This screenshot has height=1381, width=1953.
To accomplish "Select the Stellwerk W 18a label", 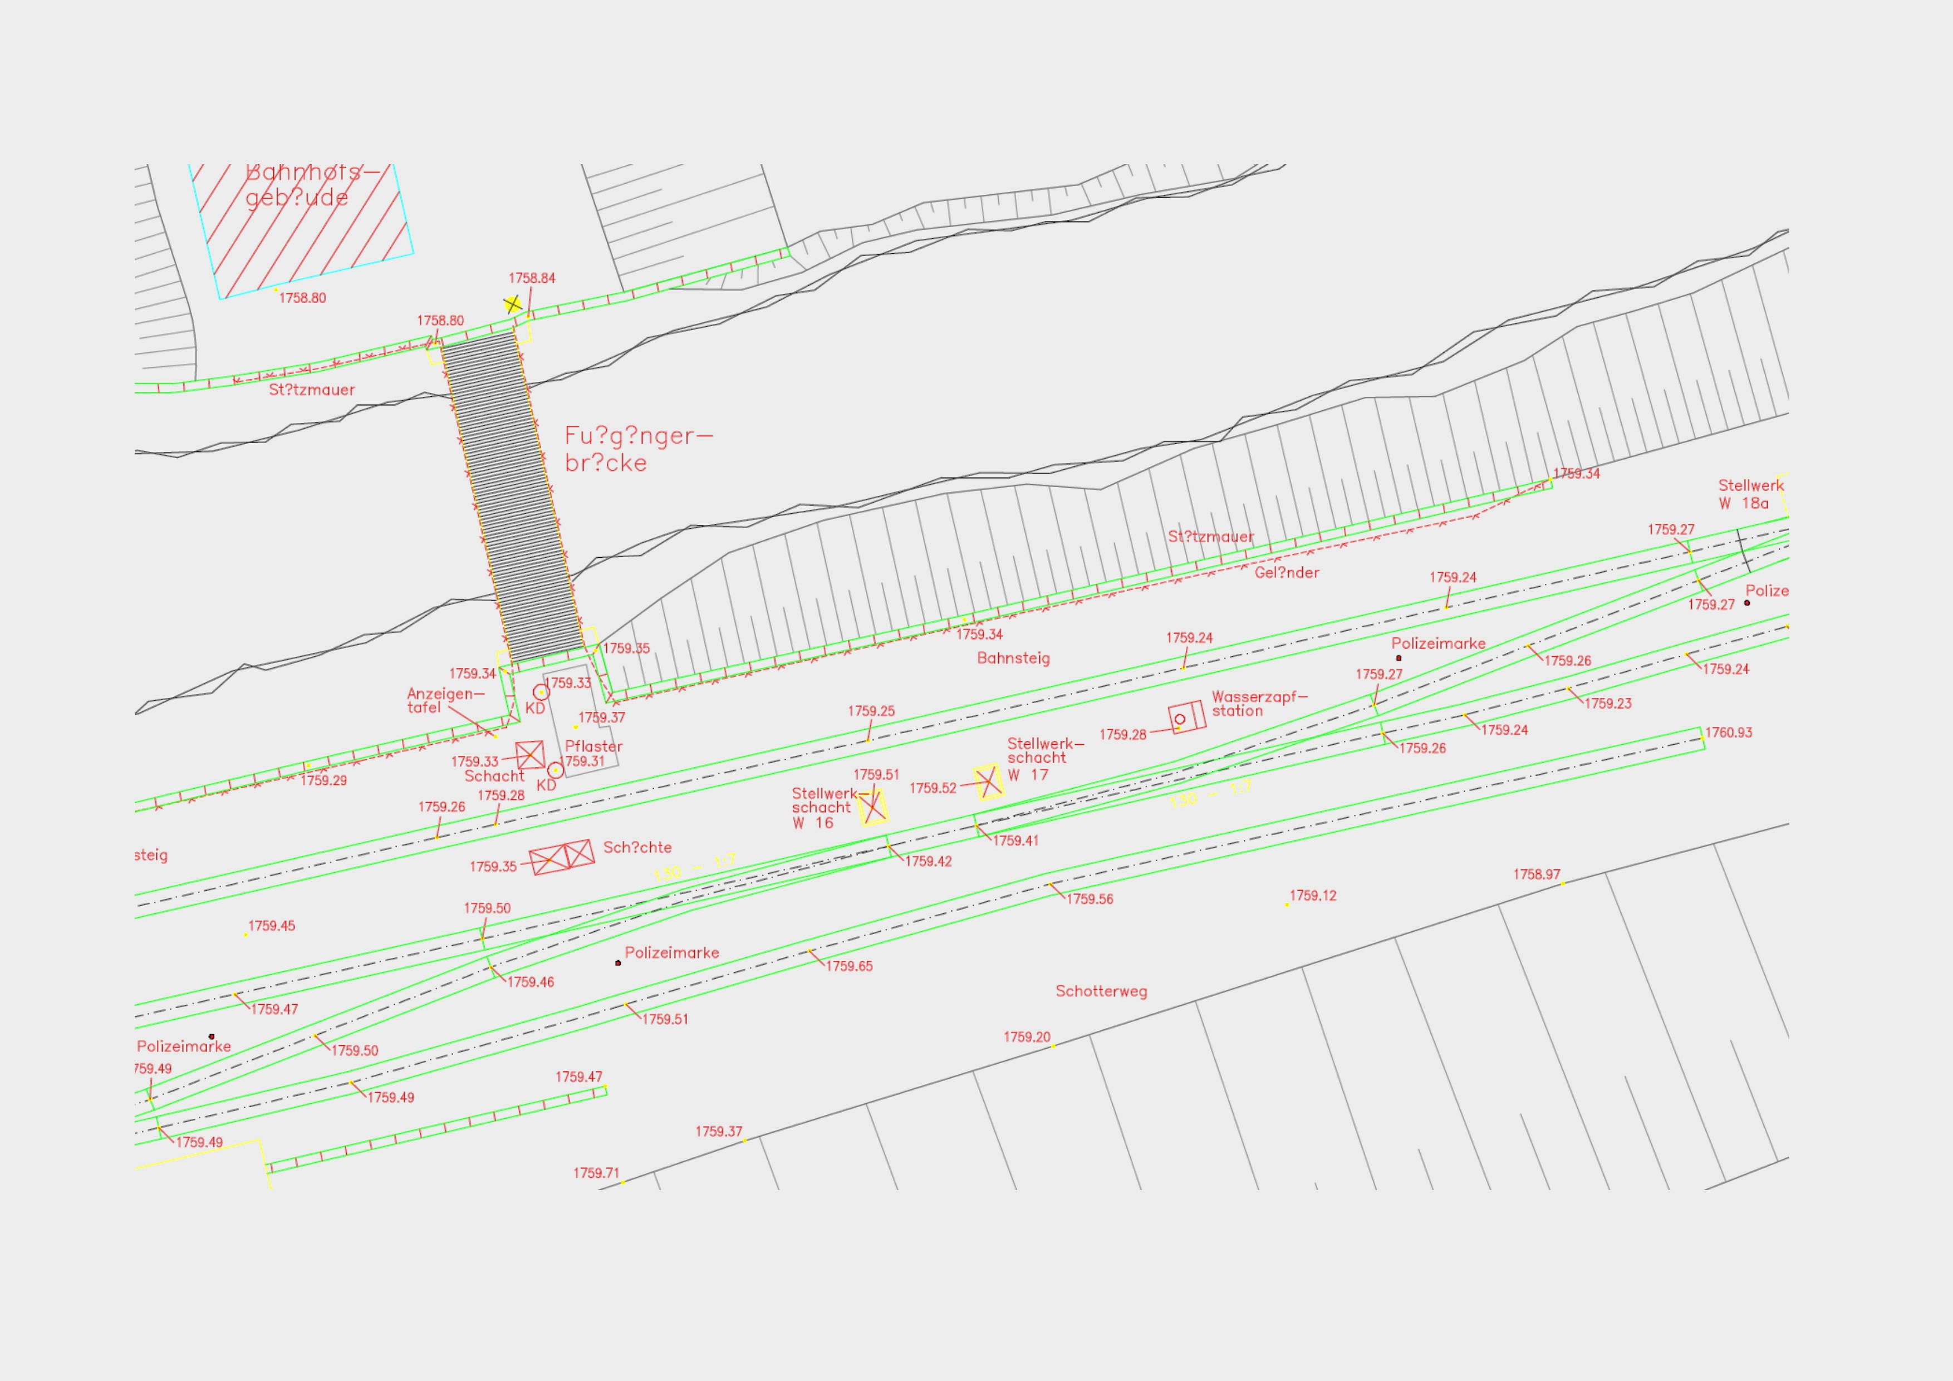I will (x=1750, y=494).
